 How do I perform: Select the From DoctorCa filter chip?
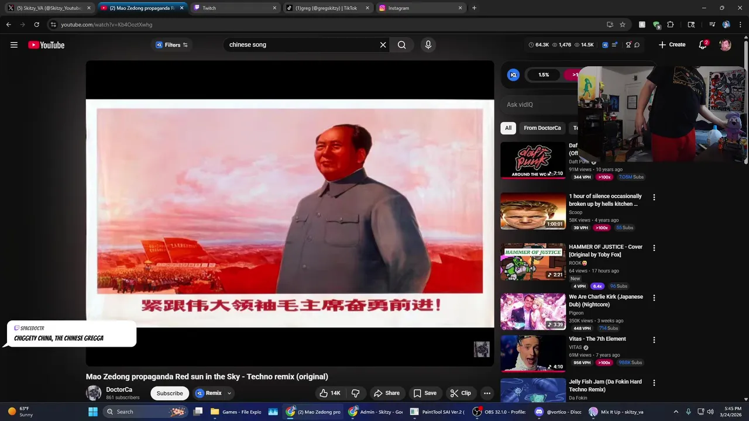point(542,128)
